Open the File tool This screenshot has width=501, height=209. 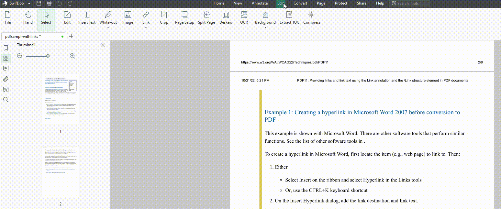(8, 18)
